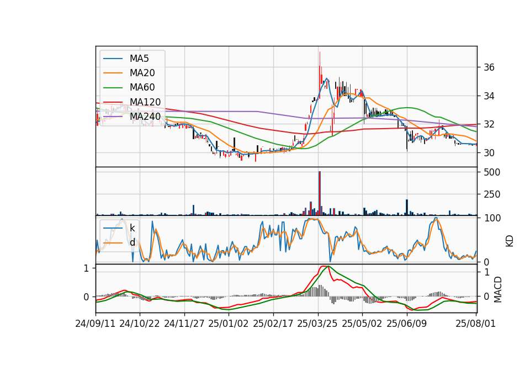The height and width of the screenshot is (381, 530).
Task: Click the green MA60 legend line sample
Action: point(113,88)
